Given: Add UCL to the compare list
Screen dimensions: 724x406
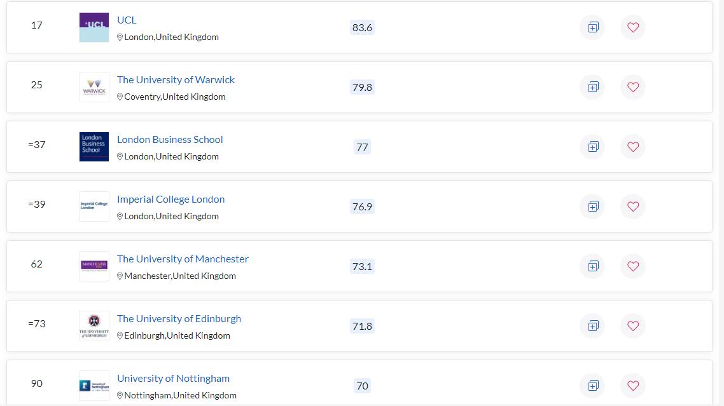Looking at the screenshot, I should pyautogui.click(x=592, y=27).
